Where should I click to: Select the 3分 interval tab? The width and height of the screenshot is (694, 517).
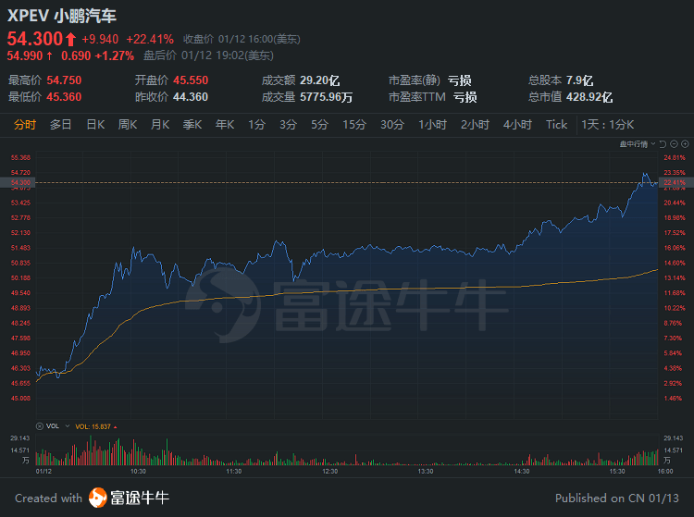tap(288, 125)
